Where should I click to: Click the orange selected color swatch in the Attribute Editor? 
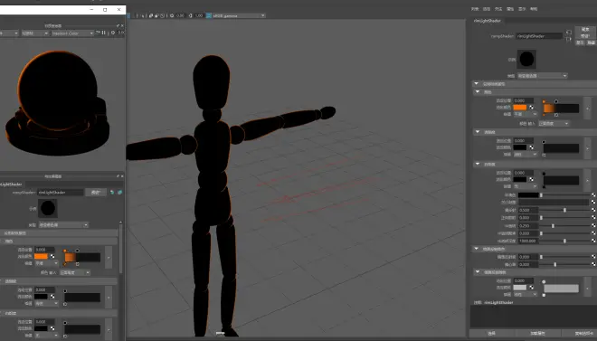pyautogui.click(x=520, y=108)
